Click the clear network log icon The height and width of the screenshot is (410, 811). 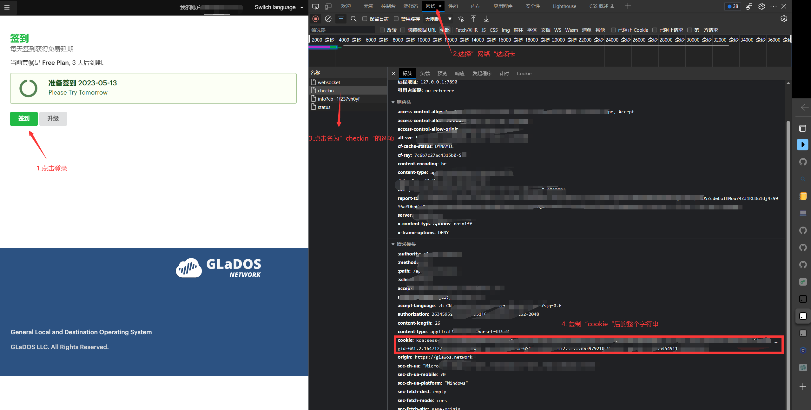tap(328, 19)
